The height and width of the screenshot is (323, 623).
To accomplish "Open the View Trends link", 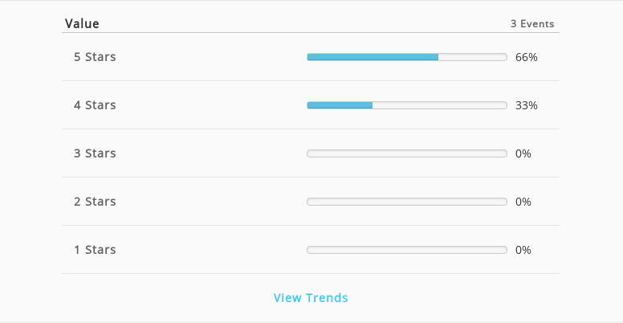I will coord(311,298).
